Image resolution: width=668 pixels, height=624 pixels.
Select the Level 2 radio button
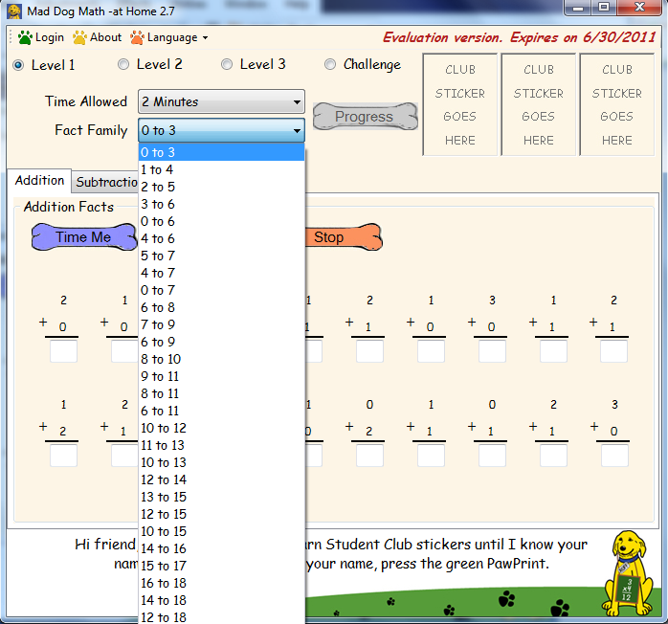[123, 64]
